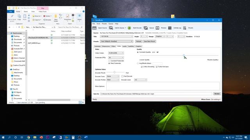The image size is (250, 140).
Task: Open the Angle dropdown
Action: pos(144,37)
